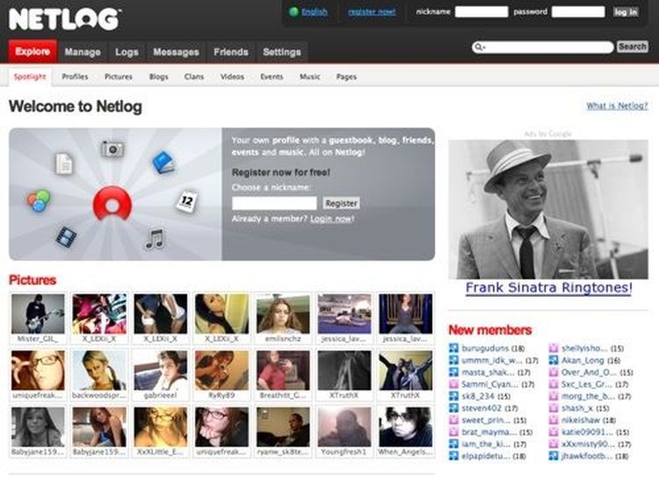The height and width of the screenshot is (477, 659).
Task: Click the colored circles icon in banner
Action: (x=39, y=200)
